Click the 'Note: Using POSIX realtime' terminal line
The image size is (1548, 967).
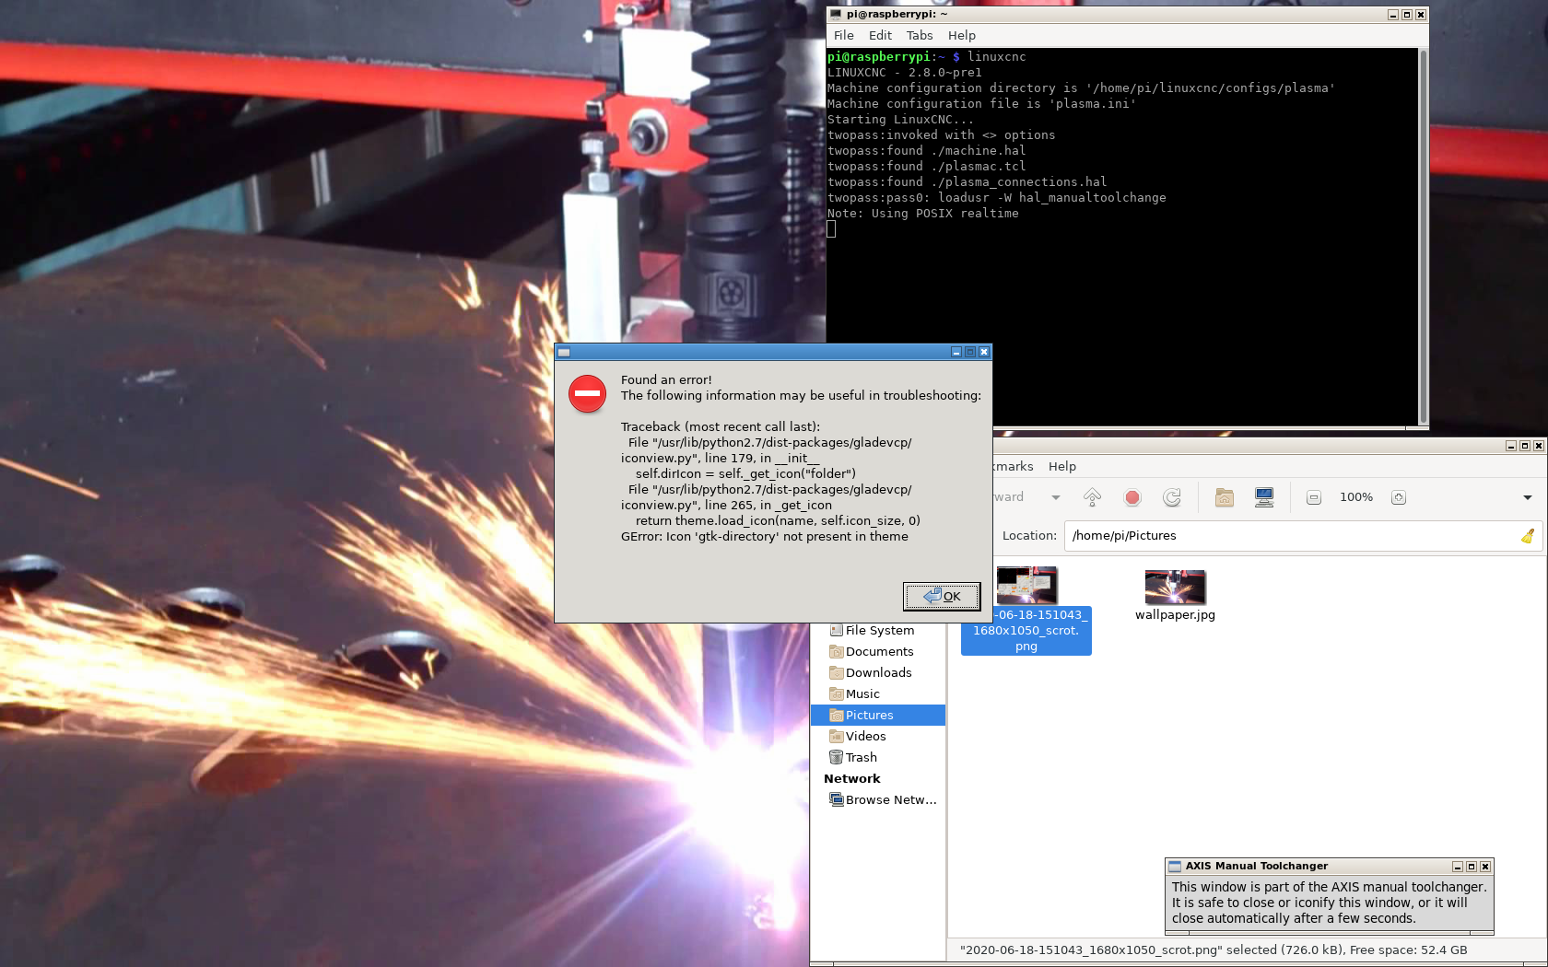coord(923,214)
